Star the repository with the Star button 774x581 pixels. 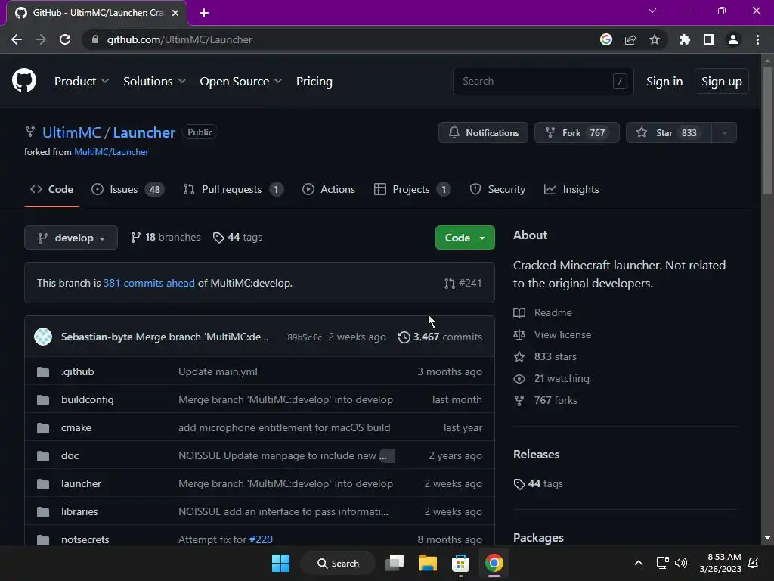tap(669, 132)
